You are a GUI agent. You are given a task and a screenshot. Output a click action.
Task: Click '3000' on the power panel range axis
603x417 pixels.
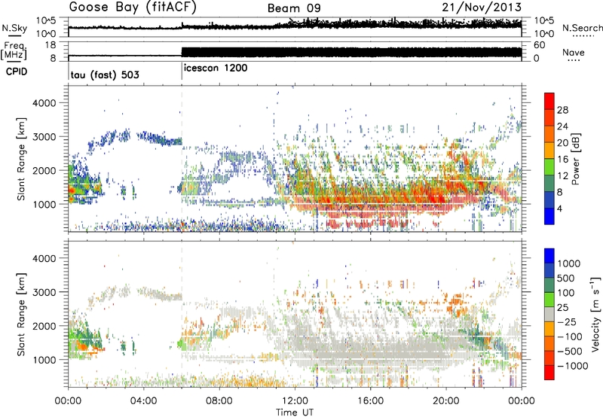44,137
